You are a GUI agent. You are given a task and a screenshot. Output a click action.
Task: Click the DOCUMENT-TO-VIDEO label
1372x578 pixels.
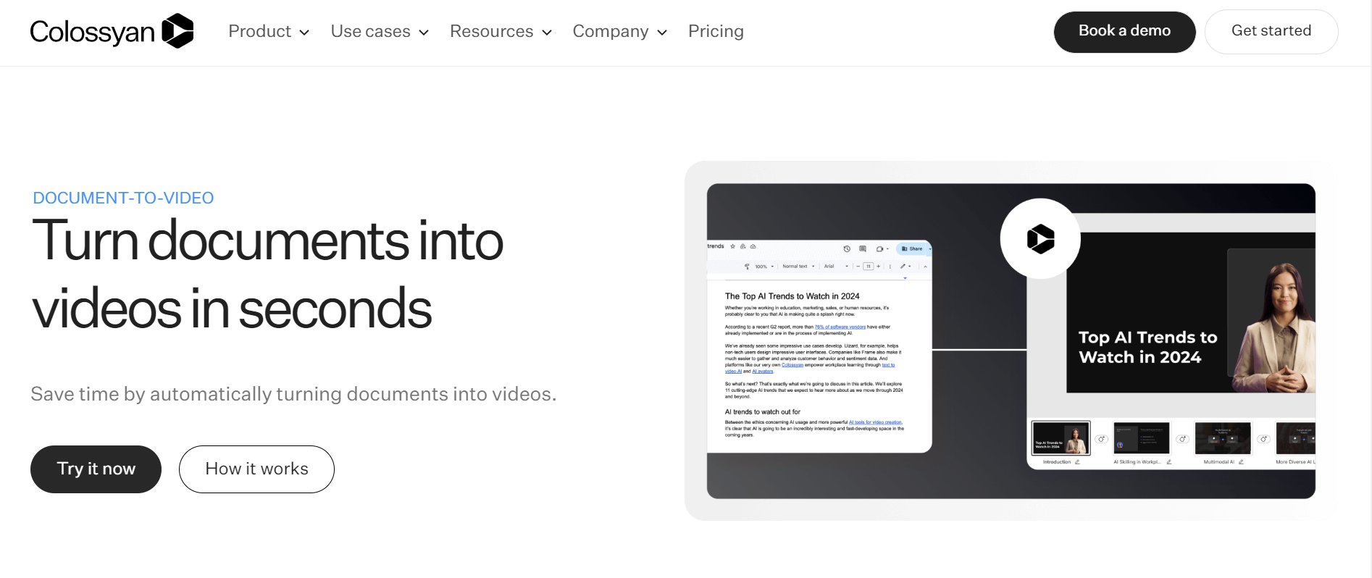(x=123, y=198)
